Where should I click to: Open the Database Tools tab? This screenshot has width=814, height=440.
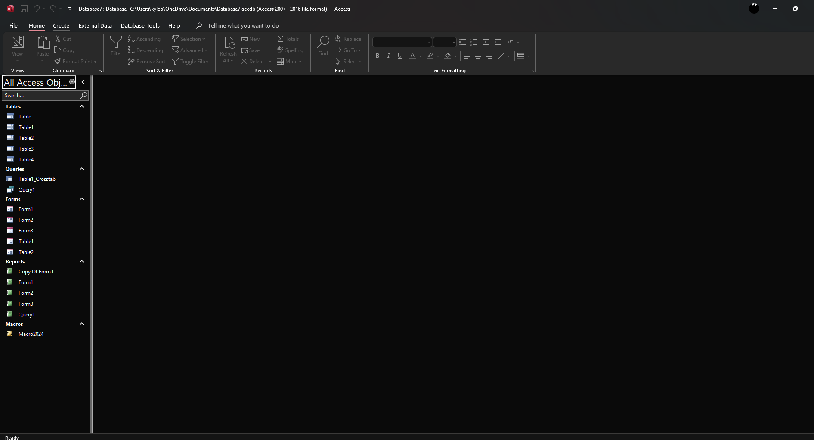tap(140, 26)
